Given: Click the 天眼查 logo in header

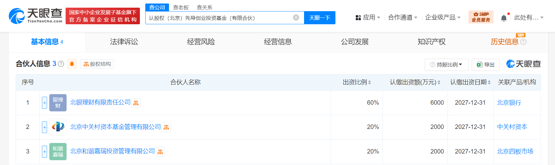Looking at the screenshot, I should (x=36, y=16).
